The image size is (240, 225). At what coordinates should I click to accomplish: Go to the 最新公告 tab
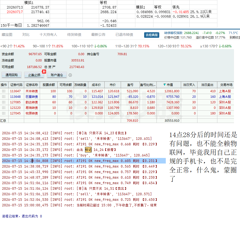[x=98, y=35]
